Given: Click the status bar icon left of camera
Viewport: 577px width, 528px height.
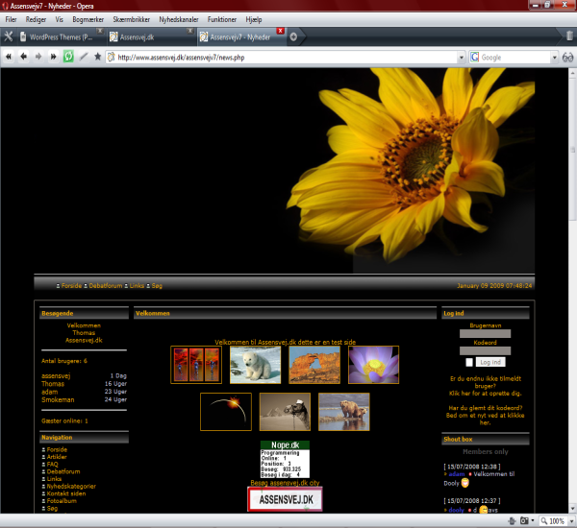Looking at the screenshot, I should click(x=512, y=520).
